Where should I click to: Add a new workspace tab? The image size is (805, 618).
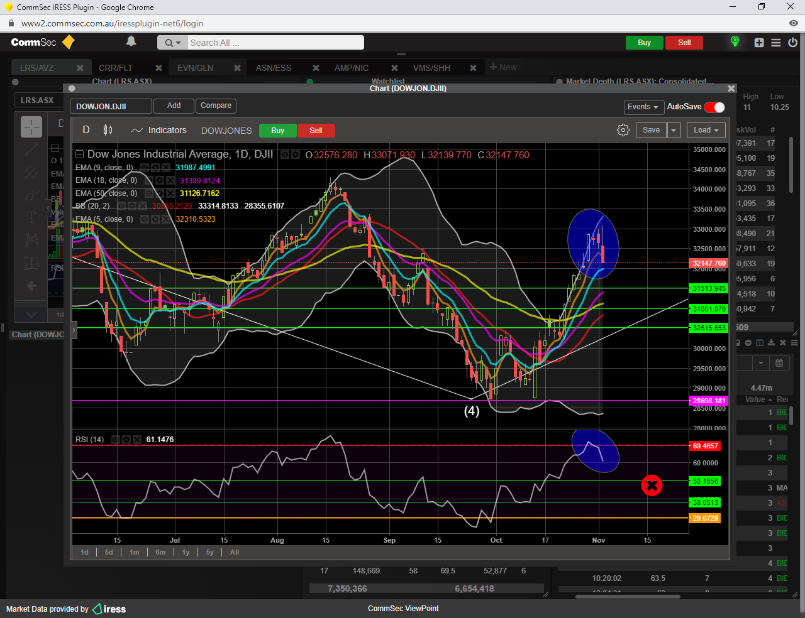pyautogui.click(x=503, y=67)
